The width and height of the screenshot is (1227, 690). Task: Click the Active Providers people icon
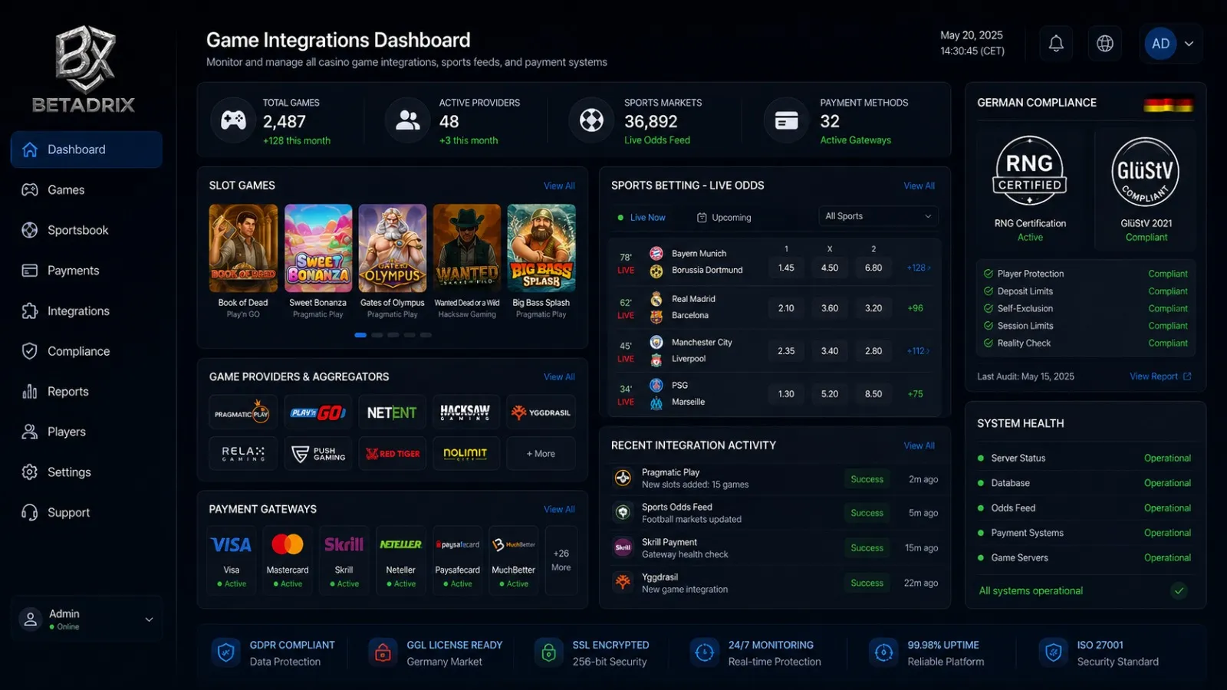(x=408, y=120)
